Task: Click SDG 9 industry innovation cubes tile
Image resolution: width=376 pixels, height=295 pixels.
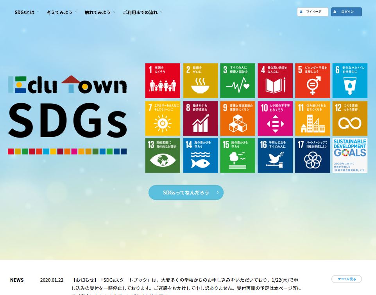Action: 238,118
